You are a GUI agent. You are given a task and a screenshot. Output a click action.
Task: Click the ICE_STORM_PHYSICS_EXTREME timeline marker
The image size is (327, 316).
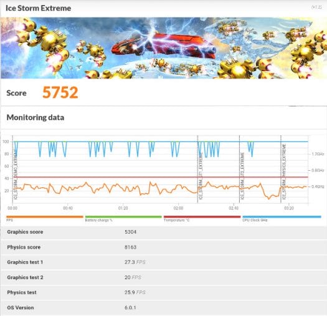click(x=284, y=171)
